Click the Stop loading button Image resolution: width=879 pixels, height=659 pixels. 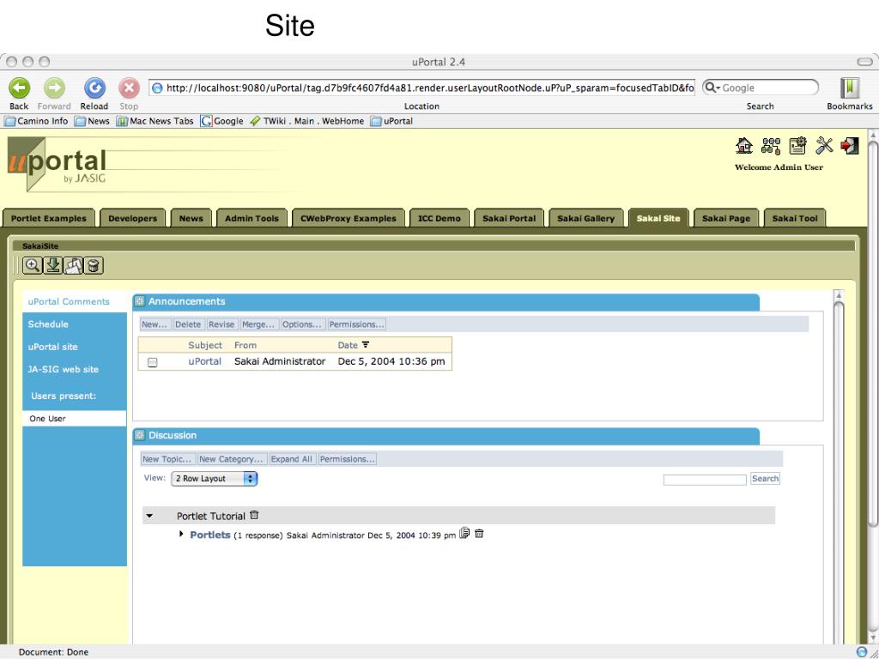tap(129, 88)
